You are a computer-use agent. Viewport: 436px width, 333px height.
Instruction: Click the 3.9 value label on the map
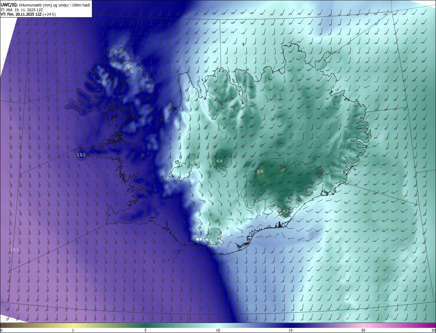260,172
